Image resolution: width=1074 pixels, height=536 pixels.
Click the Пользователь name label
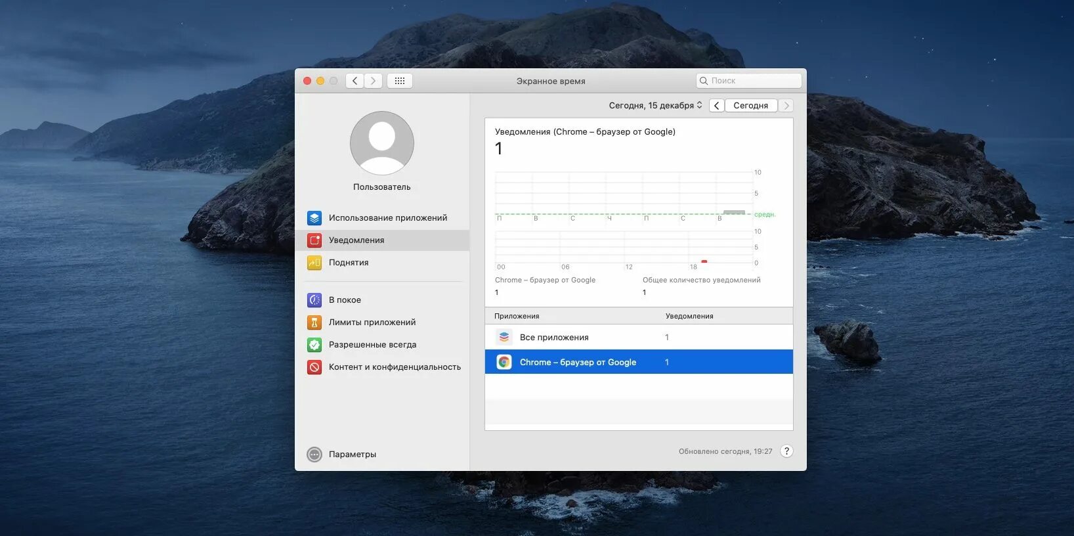(382, 187)
